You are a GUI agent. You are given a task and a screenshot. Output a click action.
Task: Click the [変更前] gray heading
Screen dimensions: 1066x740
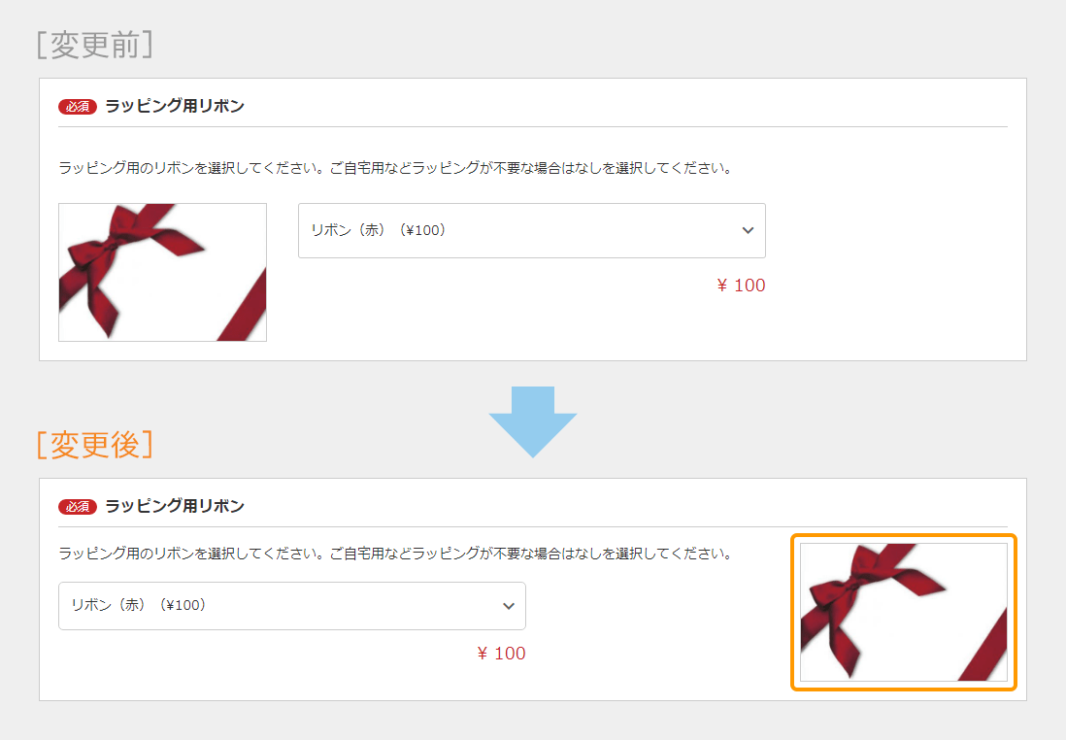94,45
